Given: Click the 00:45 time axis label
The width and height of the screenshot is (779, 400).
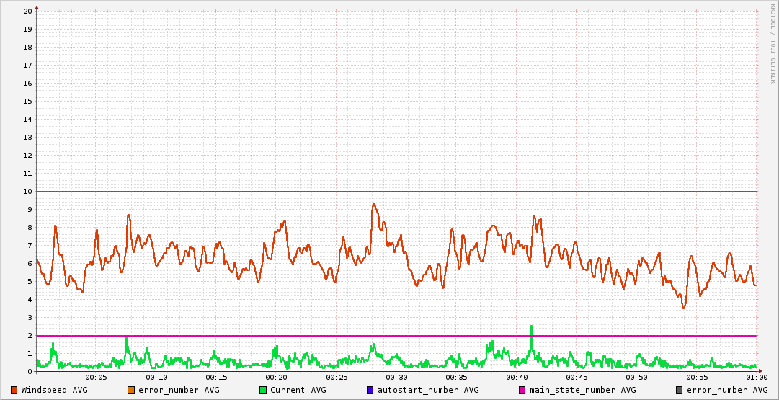Looking at the screenshot, I should coord(577,377).
